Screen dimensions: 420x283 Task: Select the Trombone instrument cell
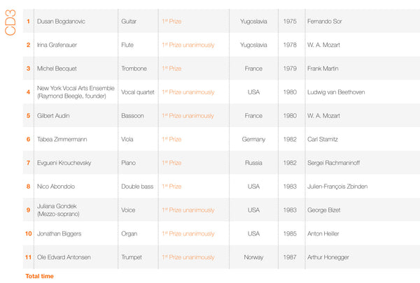click(x=133, y=69)
